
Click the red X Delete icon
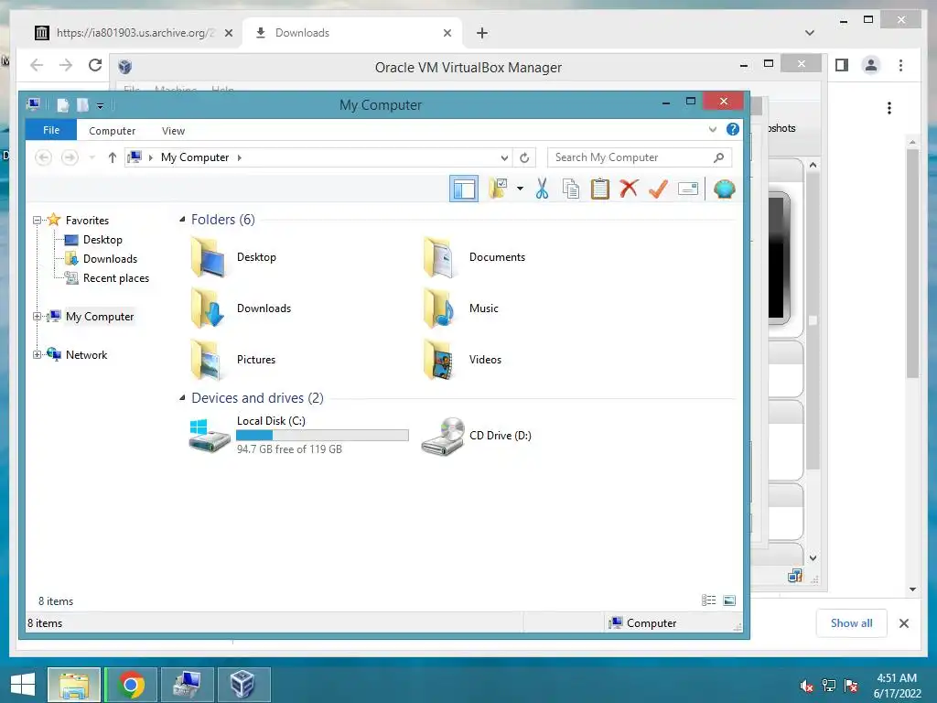629,189
